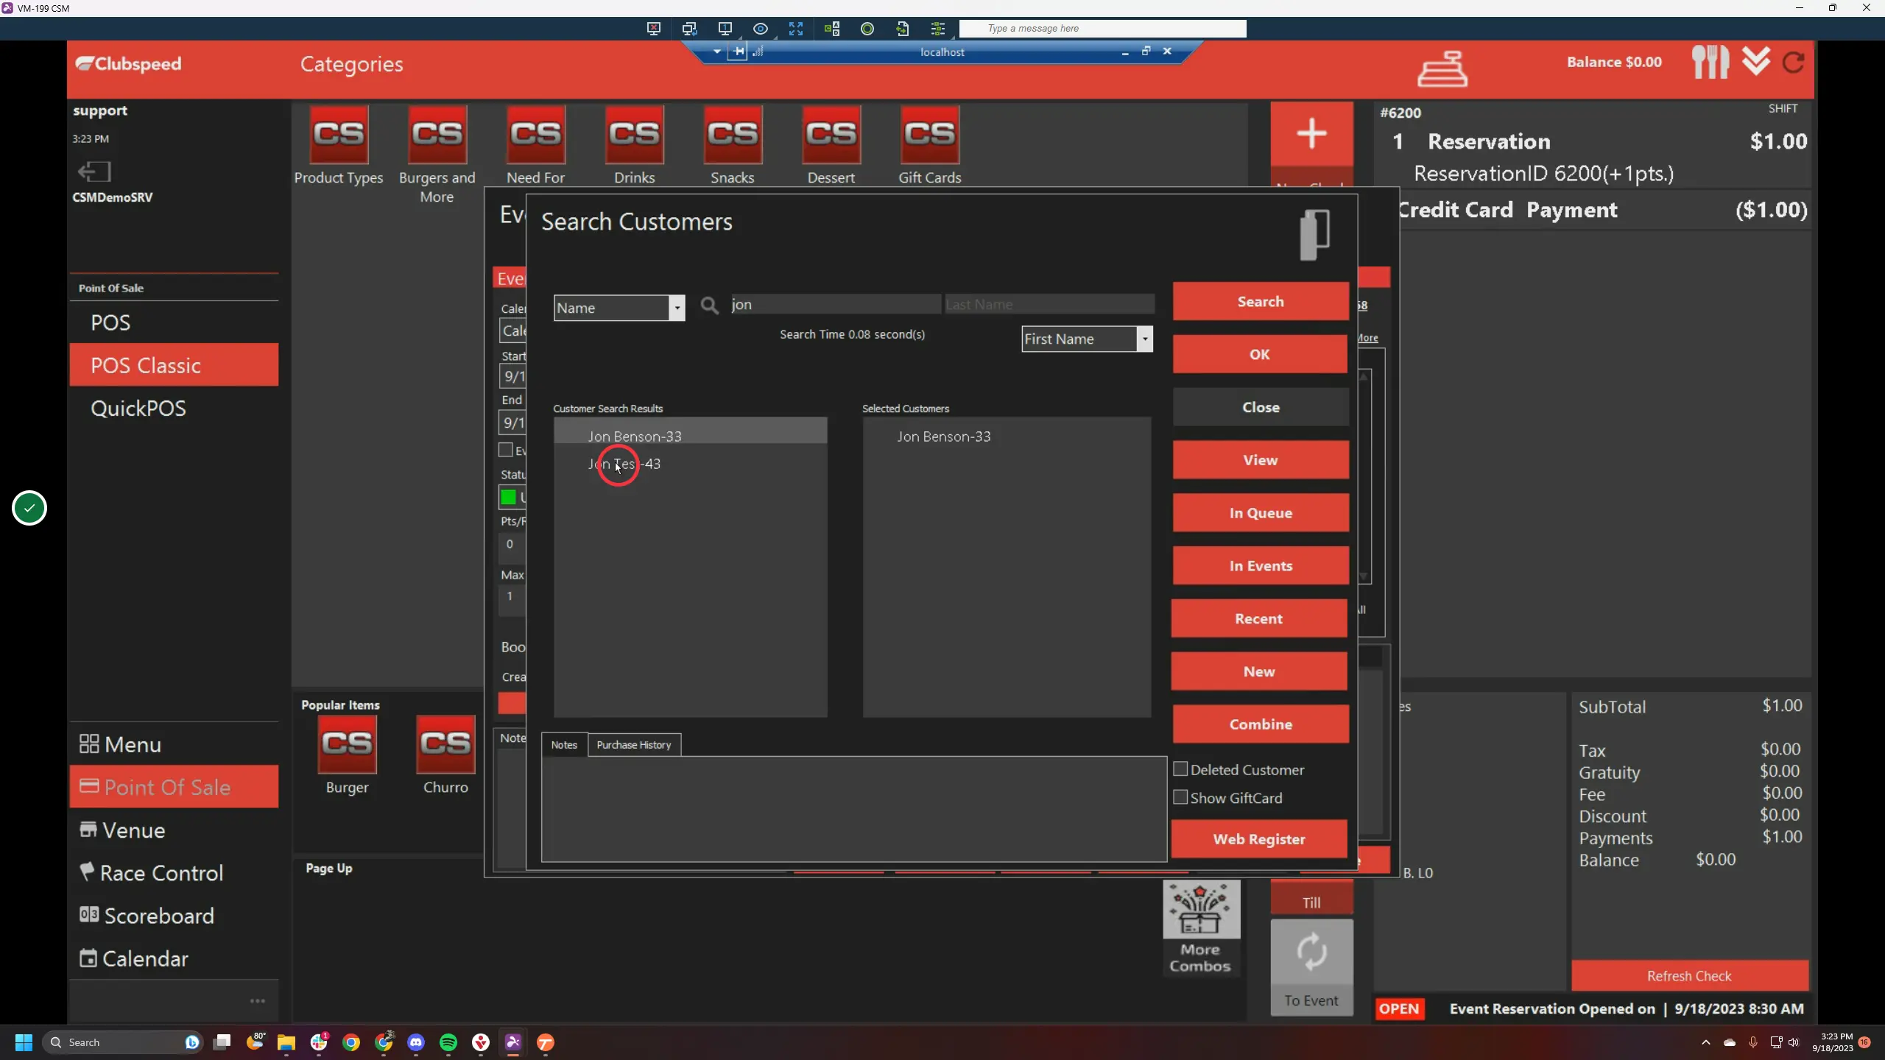Click the OK button

pos(1260,354)
